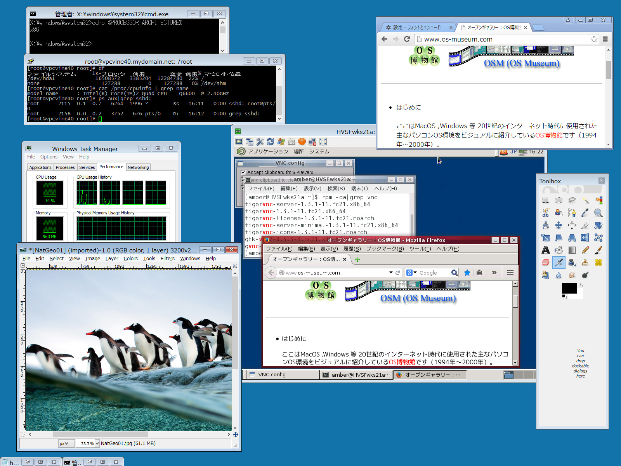Toggle Accept clipboard from viewers checkbox
This screenshot has height=466, width=621.
point(243,172)
